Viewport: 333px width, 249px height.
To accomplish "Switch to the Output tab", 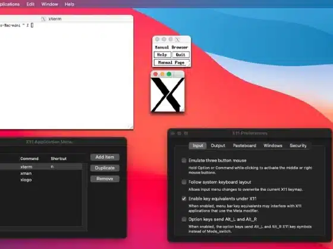I will 218,146.
